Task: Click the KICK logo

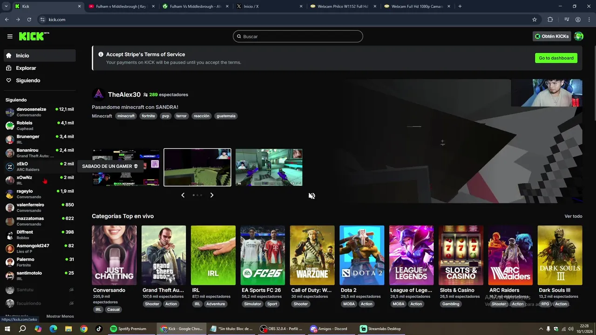Action: pyautogui.click(x=34, y=36)
